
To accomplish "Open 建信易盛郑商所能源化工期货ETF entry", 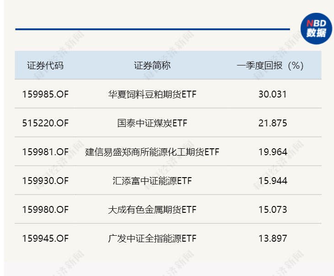I will 152,152.
